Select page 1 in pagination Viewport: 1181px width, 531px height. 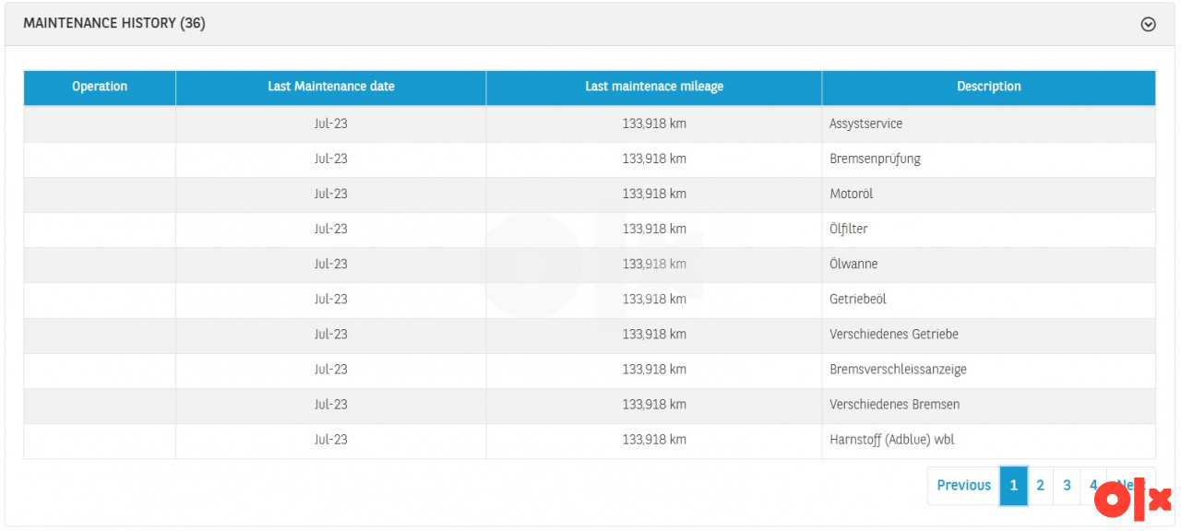(x=1013, y=485)
